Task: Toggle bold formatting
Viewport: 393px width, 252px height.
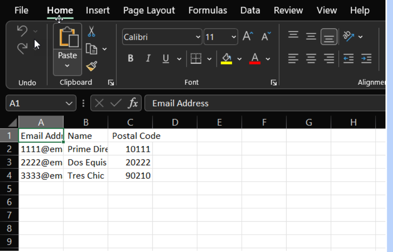Action: pos(130,58)
